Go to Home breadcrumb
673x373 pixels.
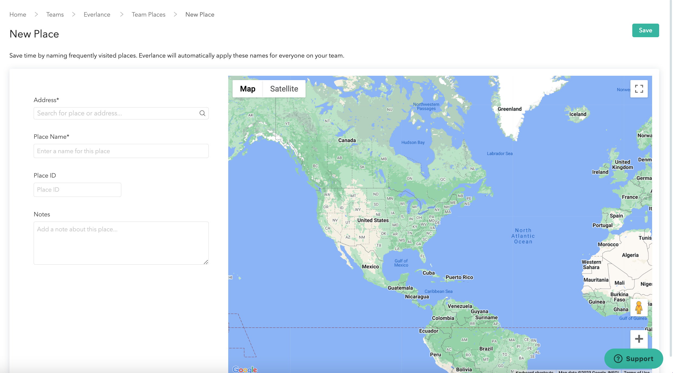[x=18, y=14]
